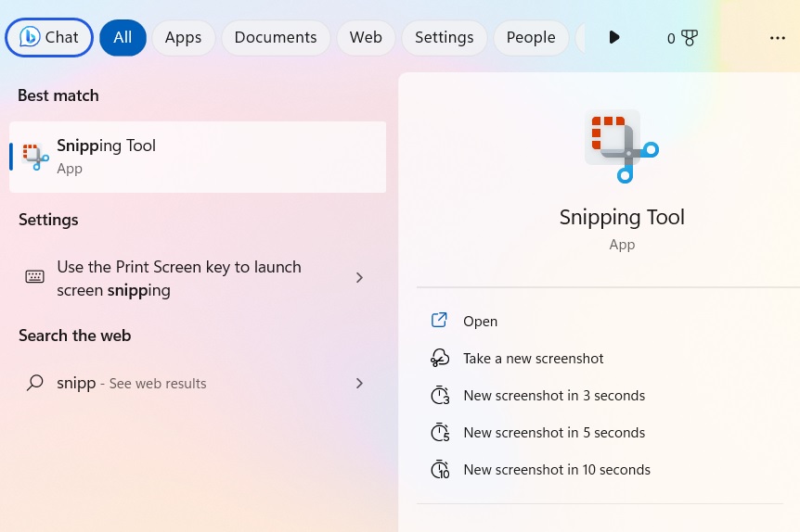This screenshot has width=800, height=532.
Task: Expand the snipp web results chevron
Action: pos(359,383)
